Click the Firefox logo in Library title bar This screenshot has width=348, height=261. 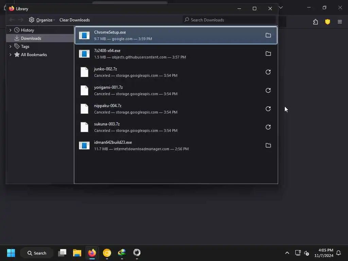click(12, 8)
